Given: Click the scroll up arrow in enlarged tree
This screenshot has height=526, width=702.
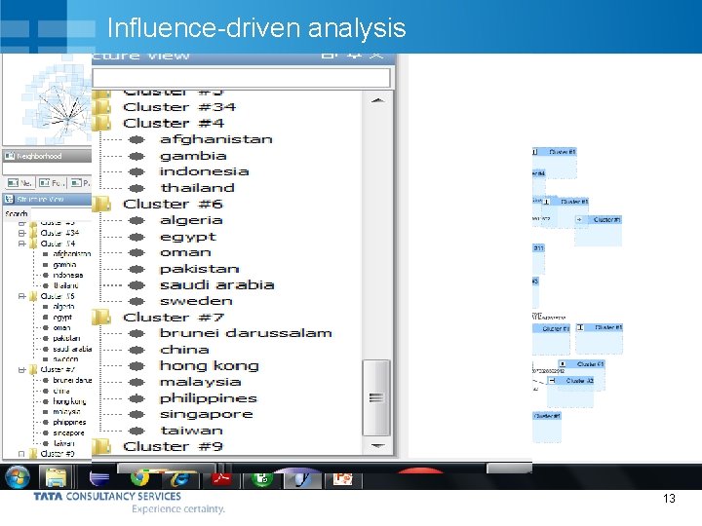Looking at the screenshot, I should [377, 100].
